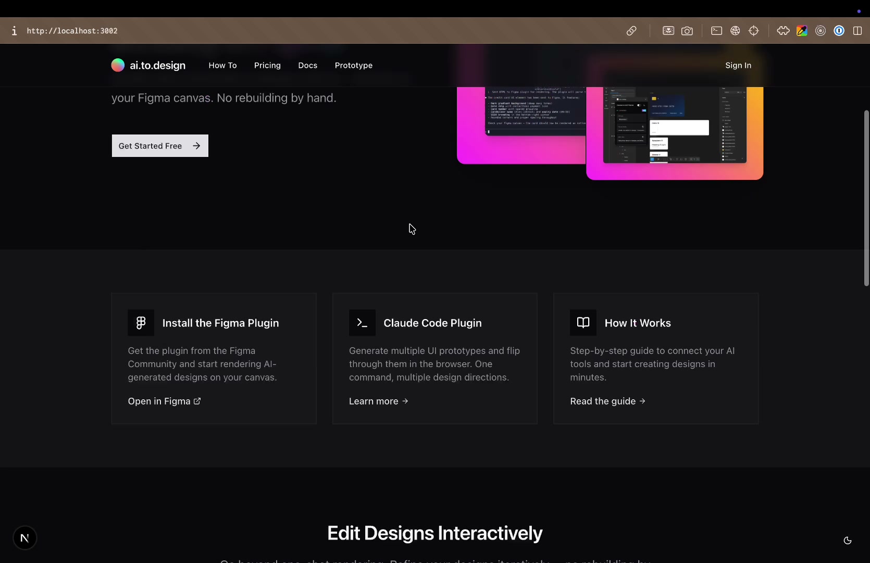The height and width of the screenshot is (563, 870).
Task: Open the How To nav menu
Action: coord(222,65)
